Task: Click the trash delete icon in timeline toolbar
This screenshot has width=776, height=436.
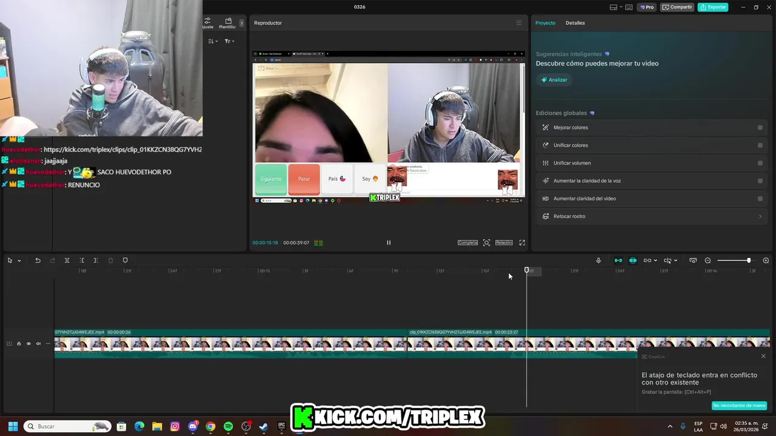Action: (x=110, y=260)
